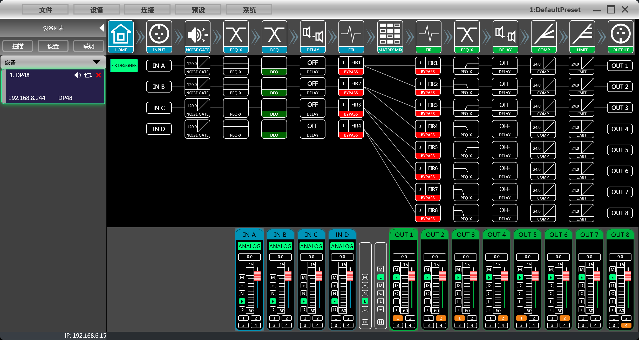639x340 pixels.
Task: Open IN C PEQ-X block
Action: (236, 108)
